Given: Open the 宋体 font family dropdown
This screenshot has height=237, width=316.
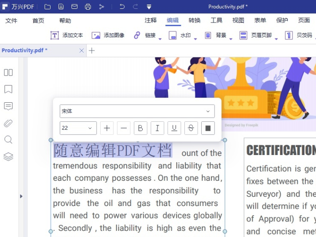Looking at the screenshot, I should pyautogui.click(x=137, y=111).
